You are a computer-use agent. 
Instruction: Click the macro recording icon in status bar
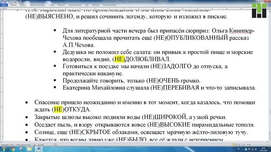[x=55, y=145]
